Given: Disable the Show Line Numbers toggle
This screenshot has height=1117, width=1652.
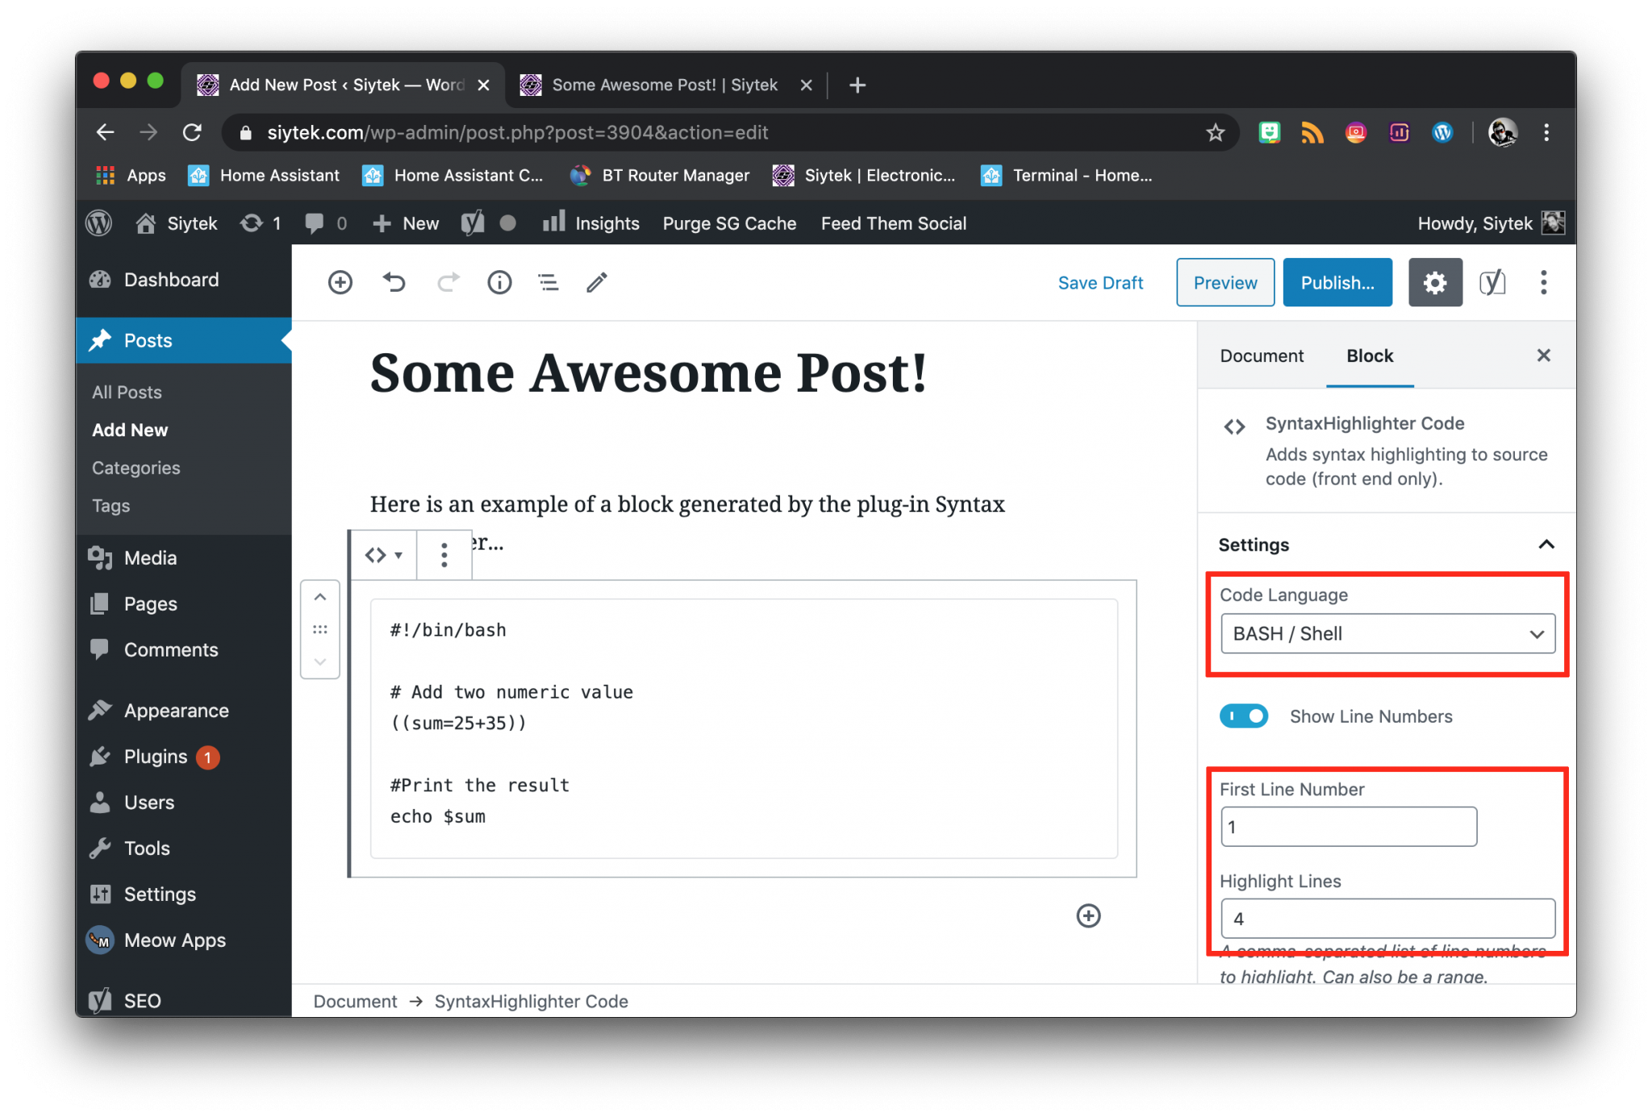Looking at the screenshot, I should coord(1243,716).
